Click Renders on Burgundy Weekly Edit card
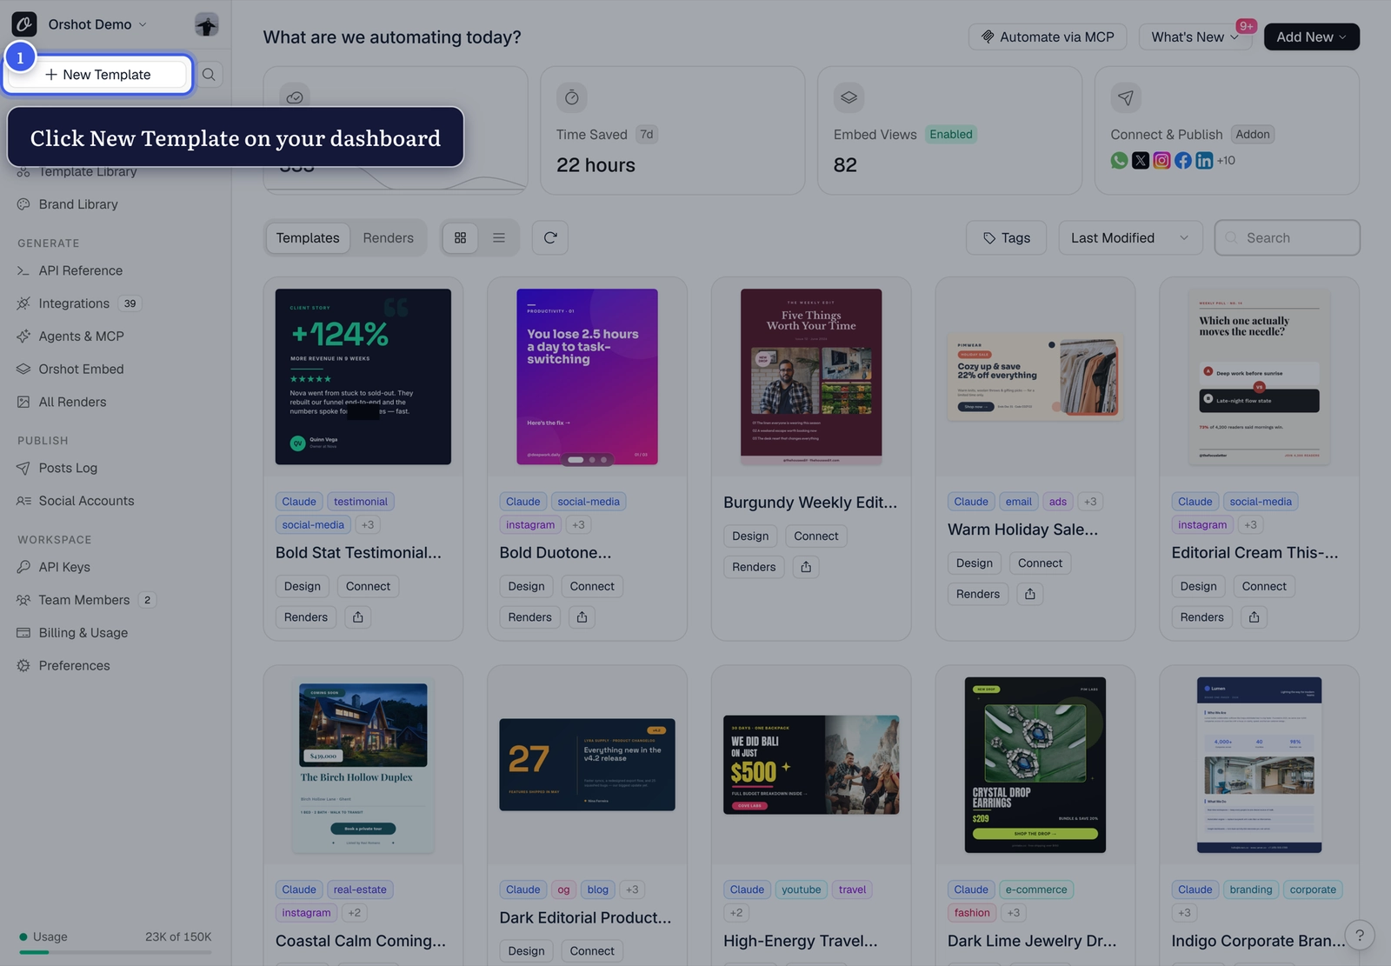The width and height of the screenshot is (1391, 966). tap(754, 567)
